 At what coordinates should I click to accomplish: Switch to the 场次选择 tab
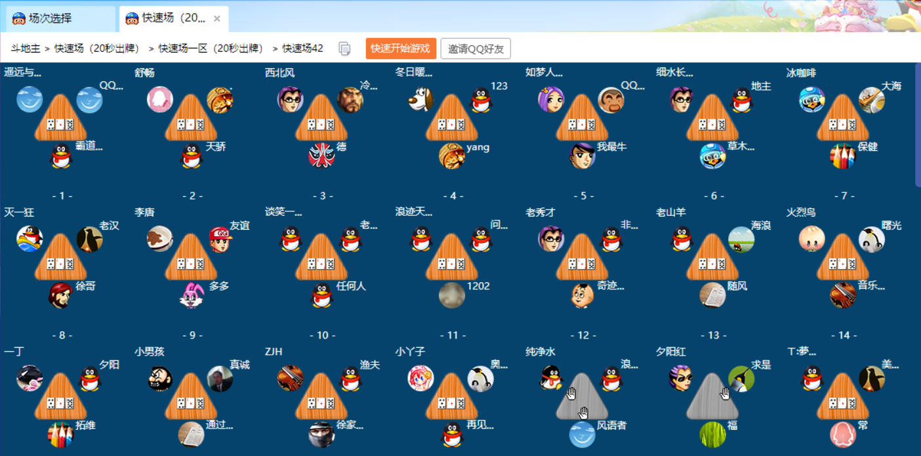[60, 18]
